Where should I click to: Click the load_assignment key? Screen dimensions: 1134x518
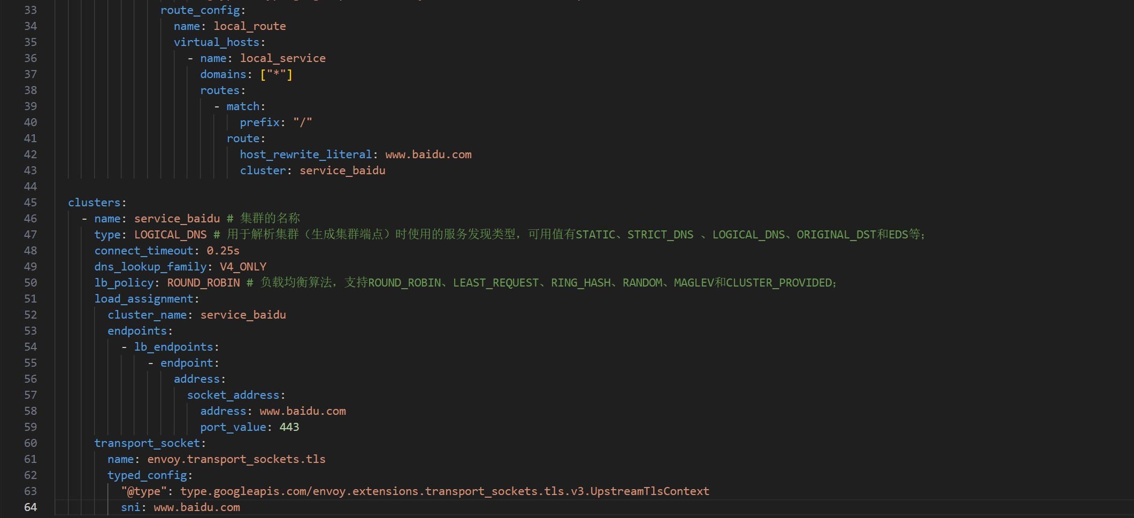pyautogui.click(x=144, y=299)
